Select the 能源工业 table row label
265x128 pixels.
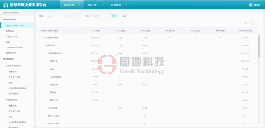coord(54,61)
